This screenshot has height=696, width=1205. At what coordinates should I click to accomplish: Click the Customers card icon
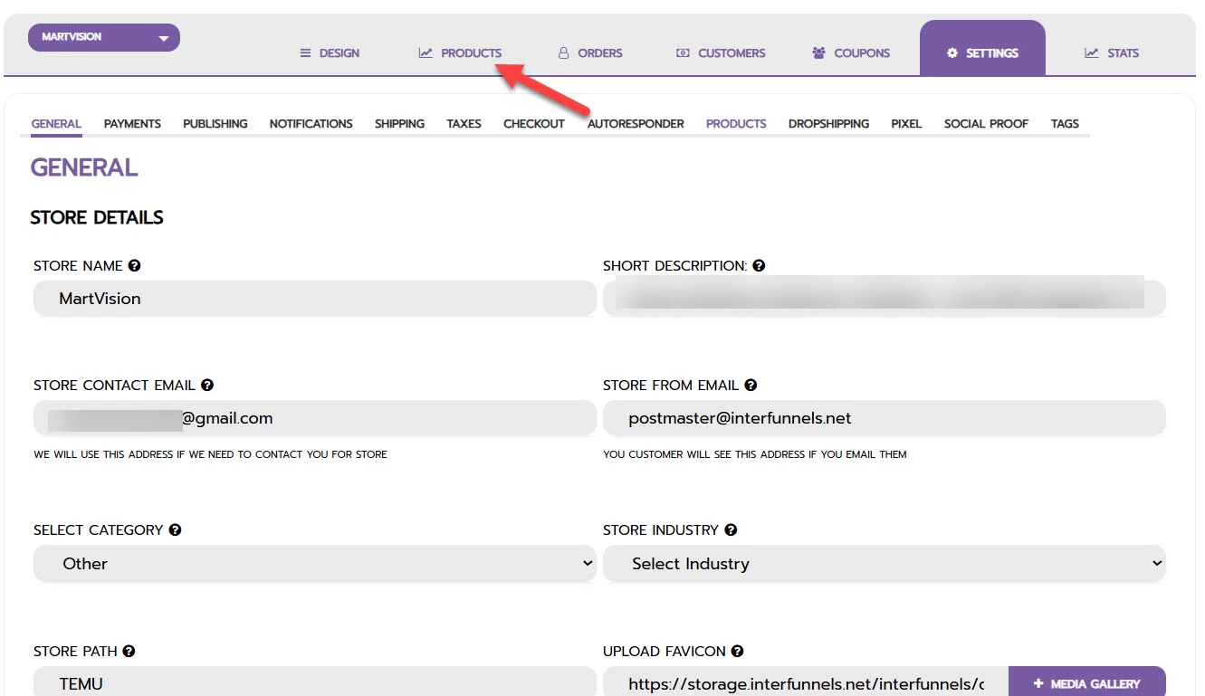pyautogui.click(x=683, y=53)
